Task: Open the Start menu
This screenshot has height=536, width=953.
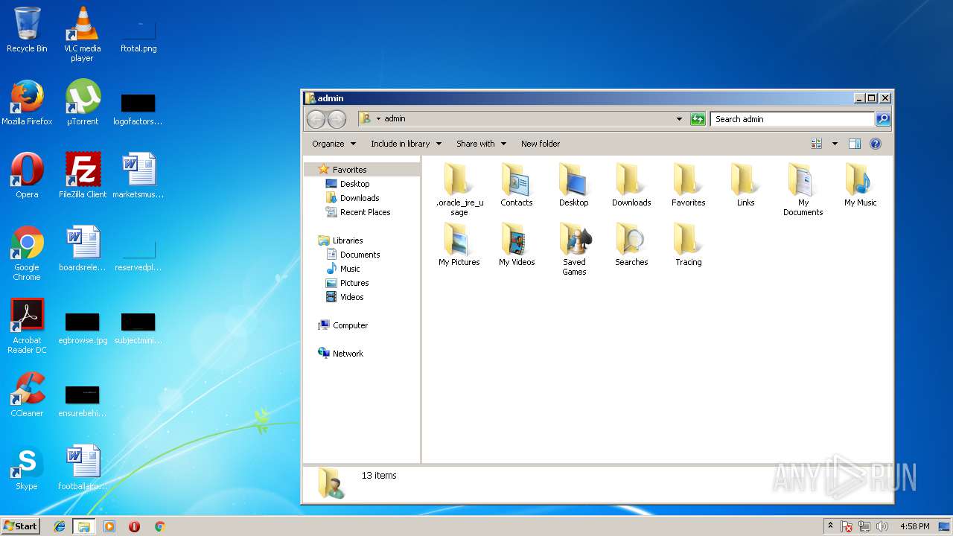Action: click(x=21, y=526)
